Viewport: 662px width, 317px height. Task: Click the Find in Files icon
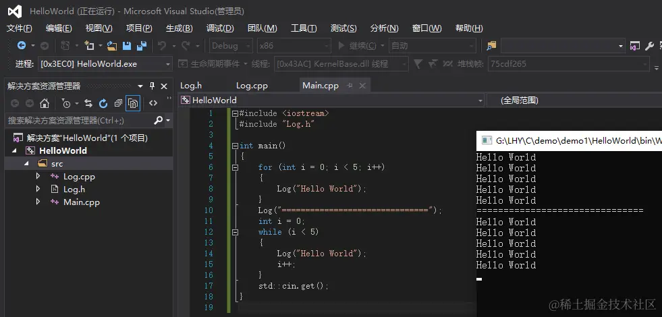click(x=491, y=46)
